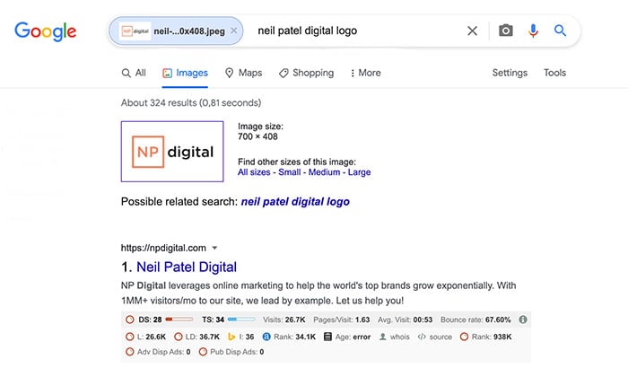Click the Age calendar icon
Viewport: 628px width, 377px height.
point(327,337)
